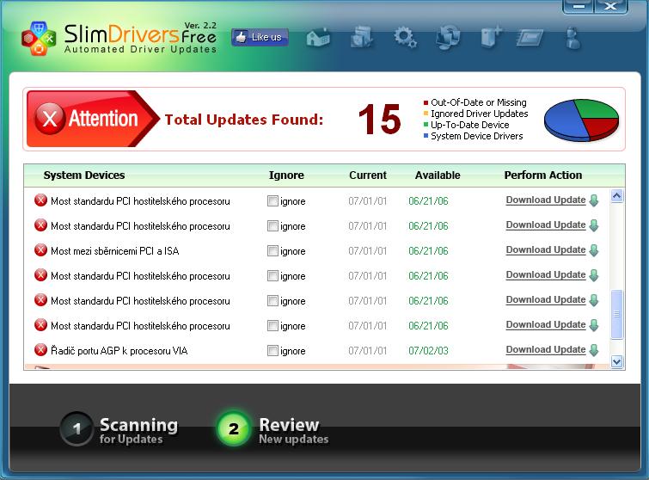Select device name Most mezi sběrnicemi PCI a ISA
649x480 pixels.
[x=114, y=251]
